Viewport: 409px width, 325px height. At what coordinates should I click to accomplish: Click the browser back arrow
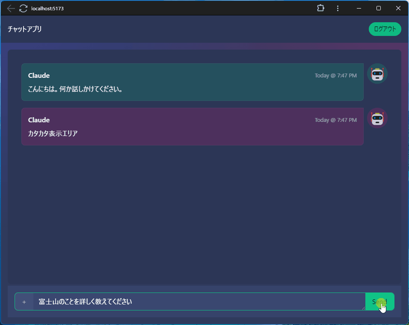click(x=11, y=9)
